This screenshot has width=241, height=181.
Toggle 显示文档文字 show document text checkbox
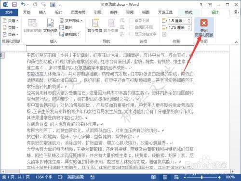[131, 34]
